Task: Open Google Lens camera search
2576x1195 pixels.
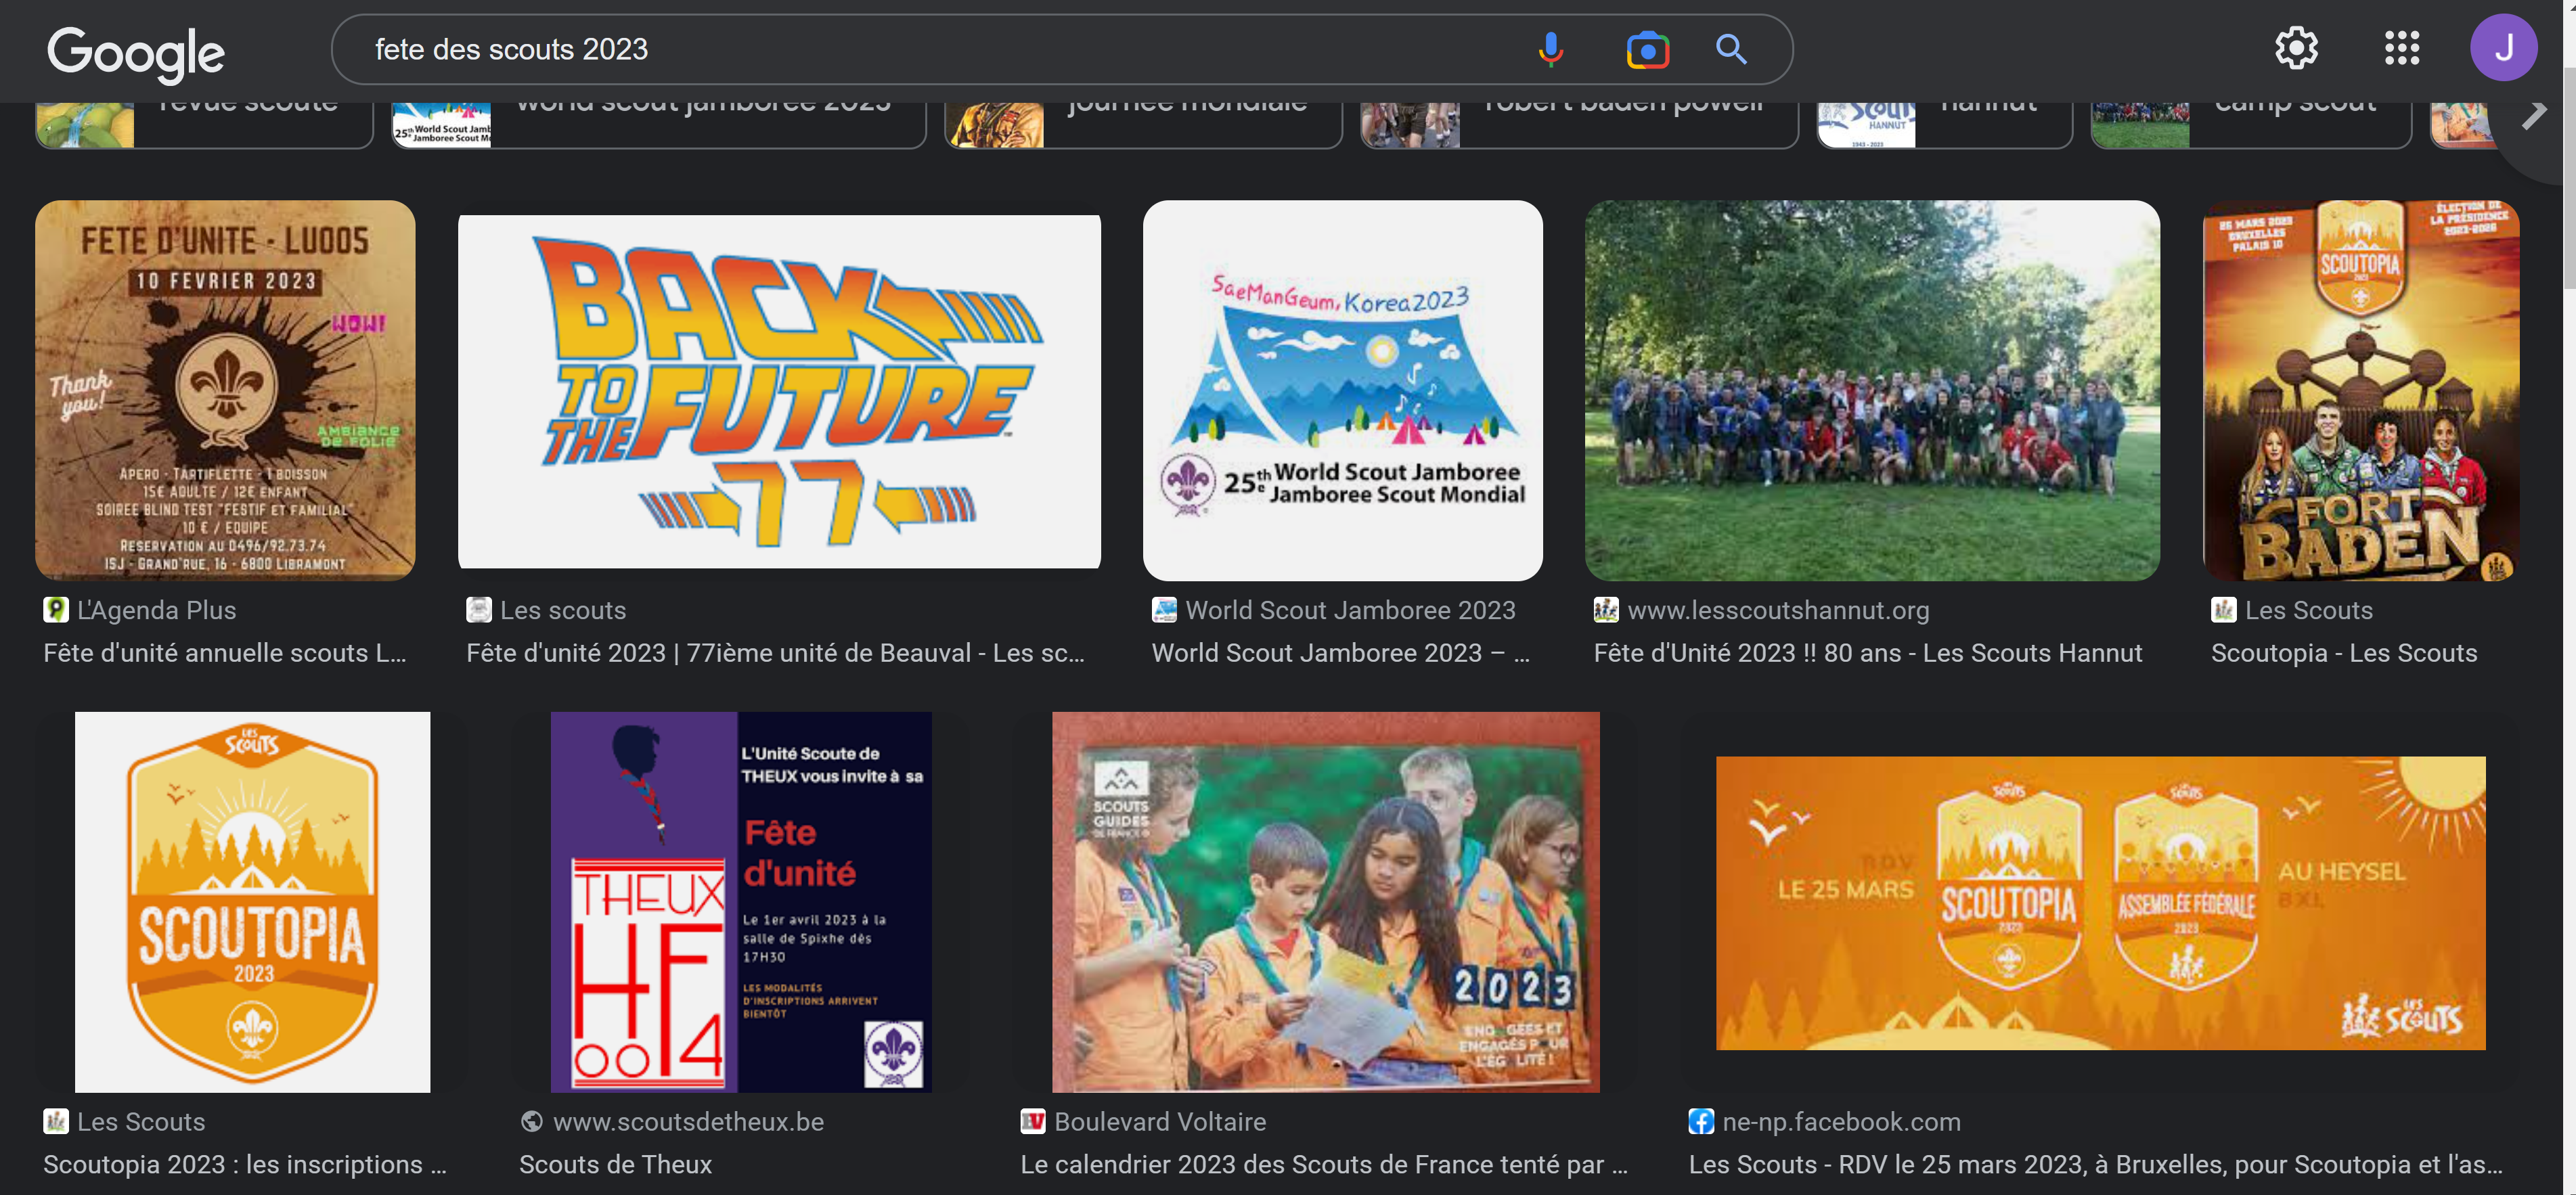Action: 1647,49
